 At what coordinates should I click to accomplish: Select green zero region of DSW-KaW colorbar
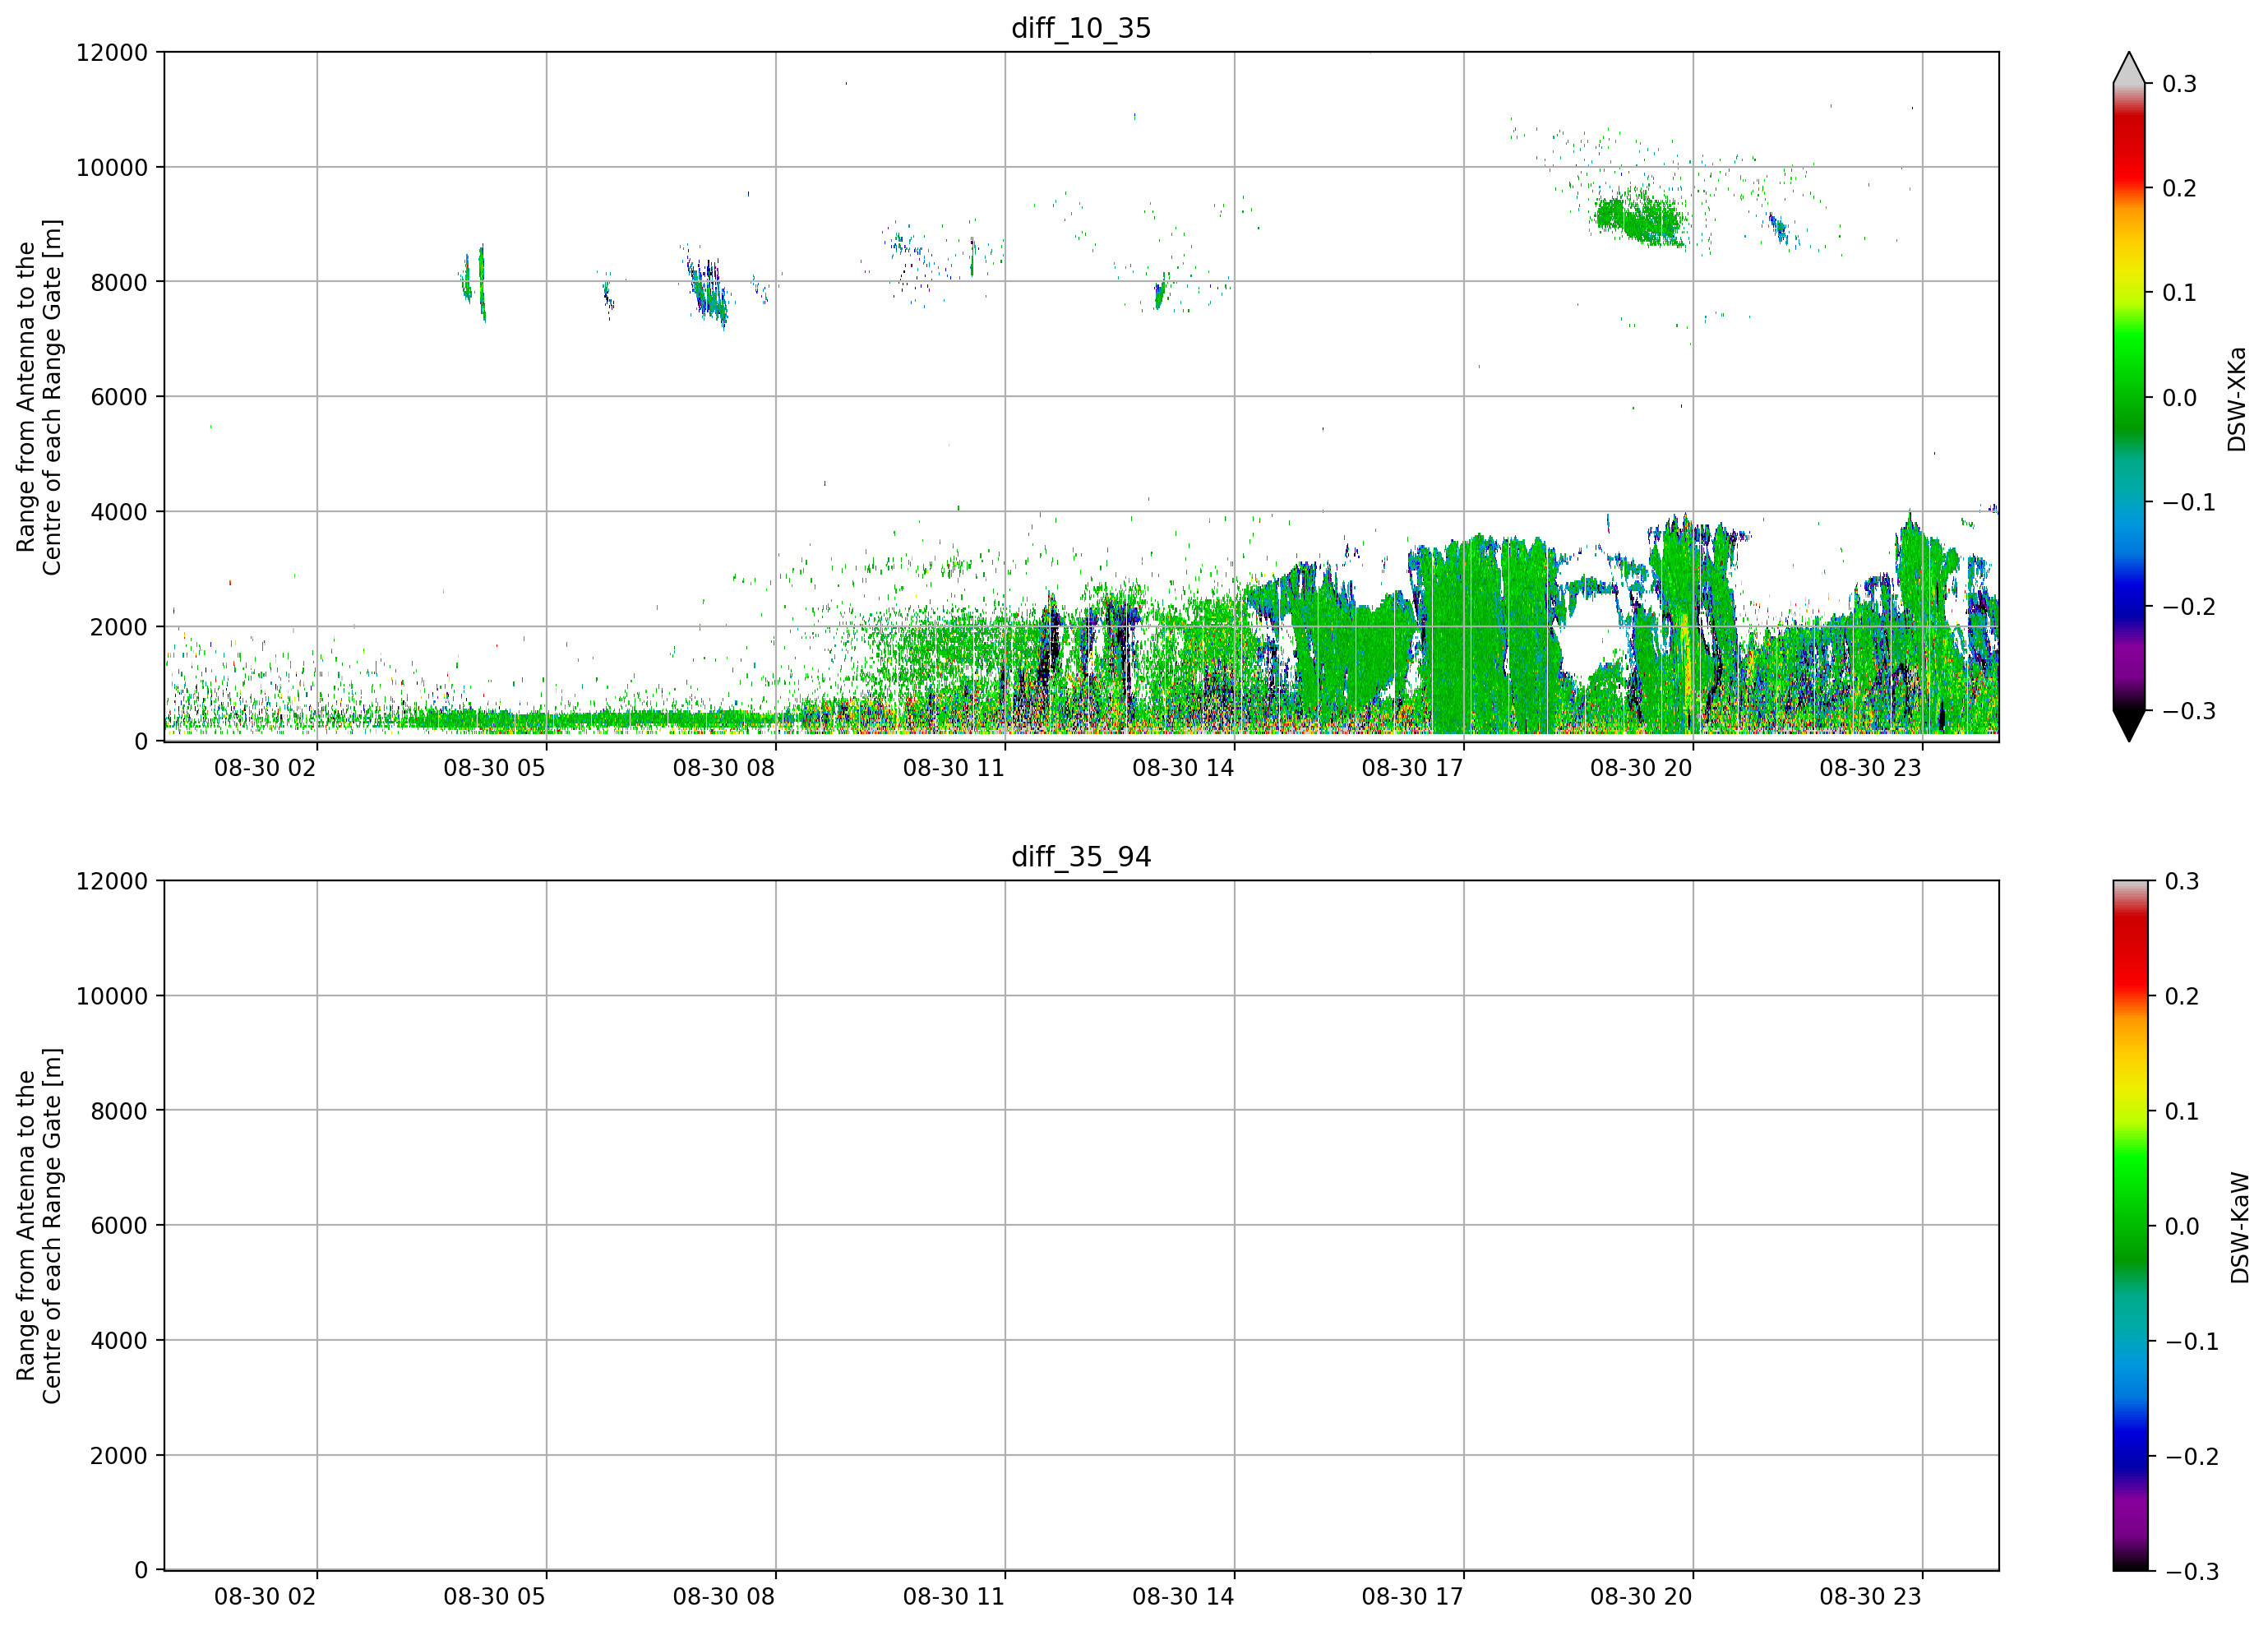pos(2130,1225)
